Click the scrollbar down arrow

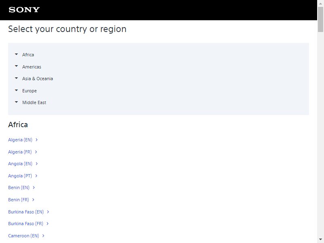click(320, 239)
